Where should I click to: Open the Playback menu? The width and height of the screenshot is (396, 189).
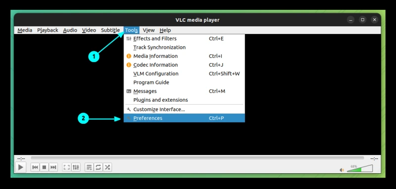coord(48,30)
